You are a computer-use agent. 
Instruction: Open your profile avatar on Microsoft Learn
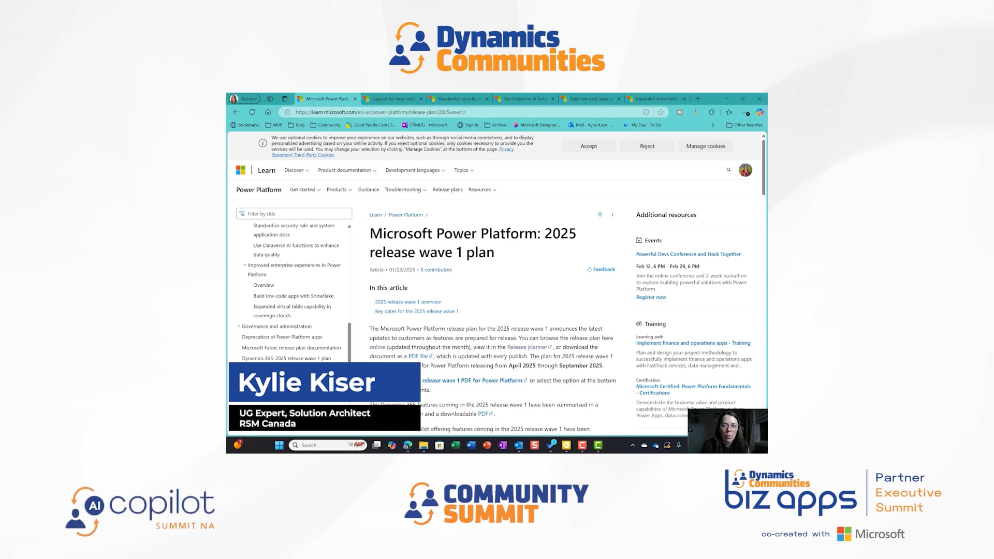(745, 170)
